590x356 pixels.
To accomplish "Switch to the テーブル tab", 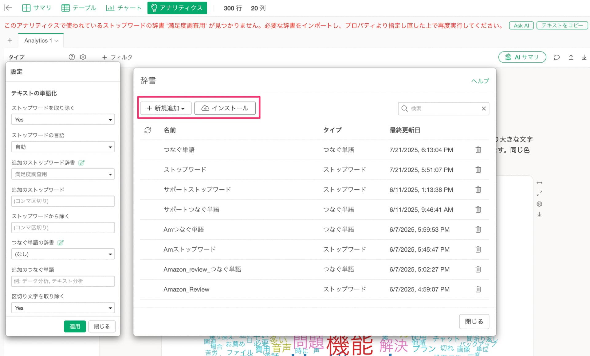I will (x=79, y=8).
